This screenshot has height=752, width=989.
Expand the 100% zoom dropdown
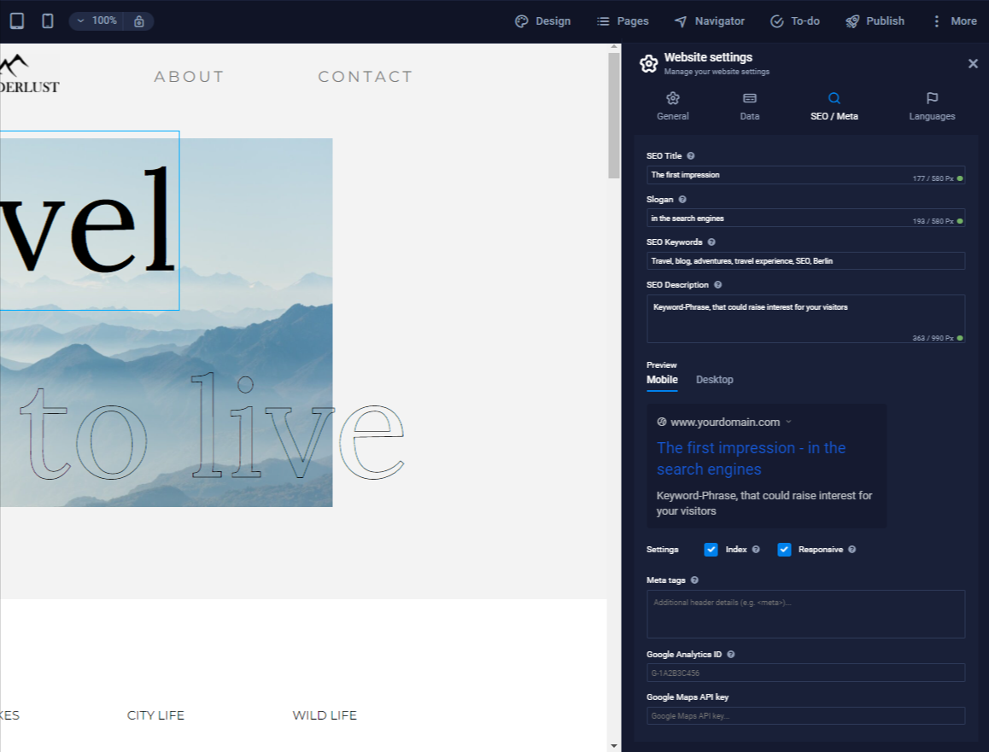pyautogui.click(x=97, y=20)
